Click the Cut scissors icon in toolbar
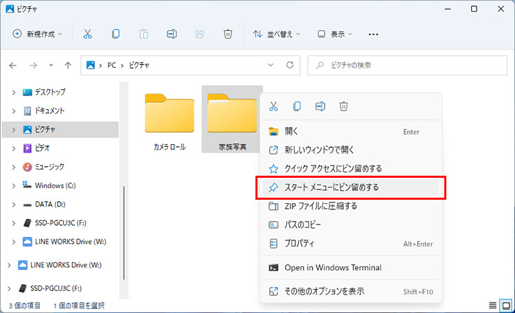 87,34
